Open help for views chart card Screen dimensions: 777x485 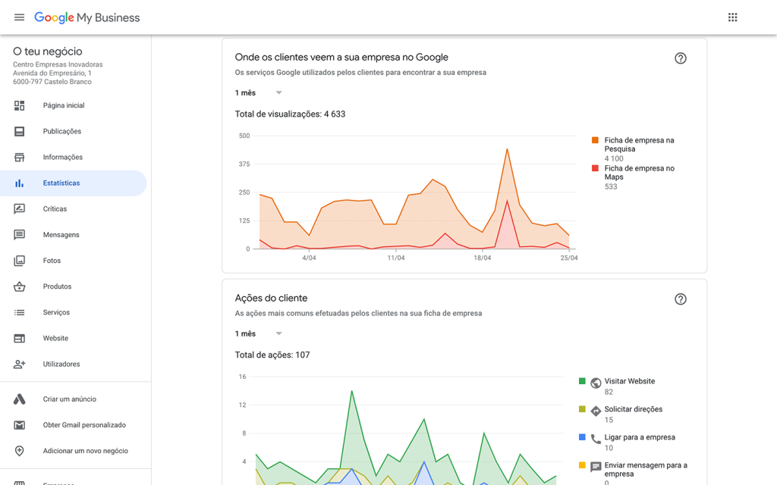tap(681, 58)
